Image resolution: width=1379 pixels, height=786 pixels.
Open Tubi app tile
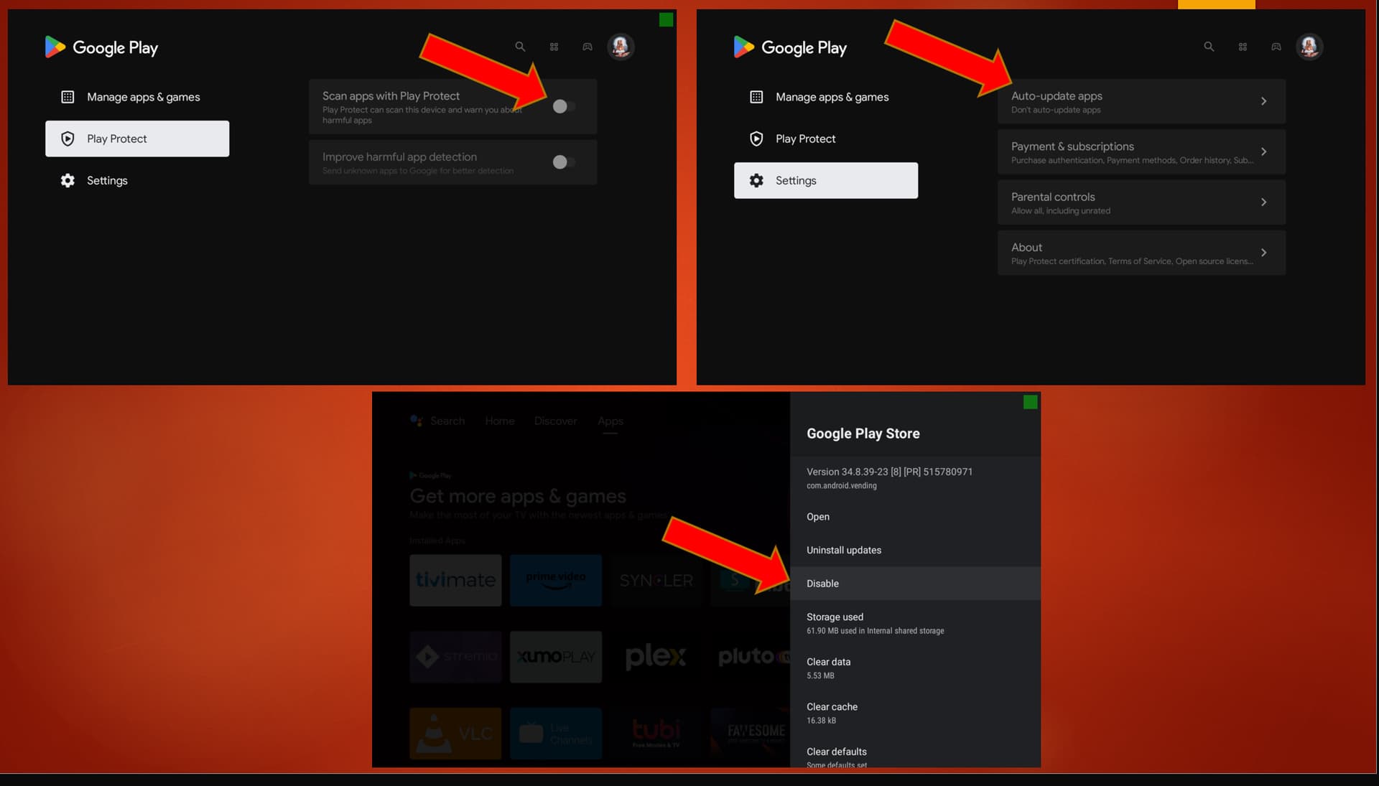click(x=656, y=734)
